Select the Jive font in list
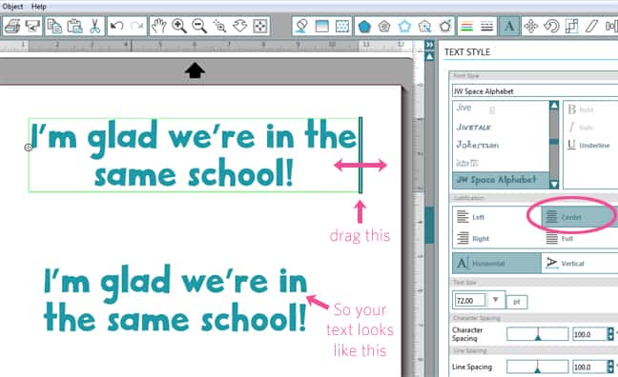The image size is (618, 377). 463,108
